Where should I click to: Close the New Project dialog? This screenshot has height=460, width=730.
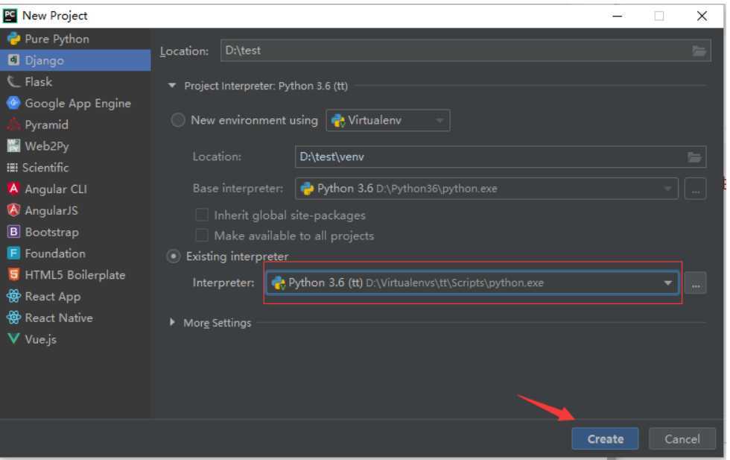tap(702, 16)
